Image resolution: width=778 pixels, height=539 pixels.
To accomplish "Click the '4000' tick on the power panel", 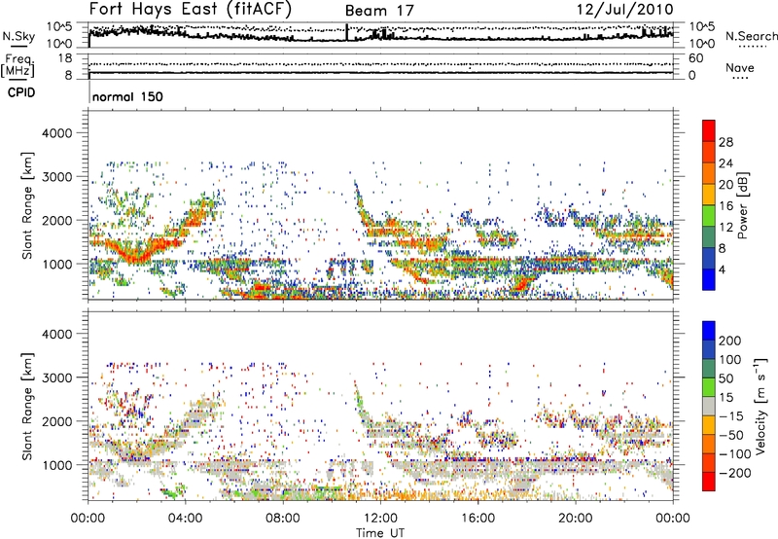I will [x=57, y=133].
